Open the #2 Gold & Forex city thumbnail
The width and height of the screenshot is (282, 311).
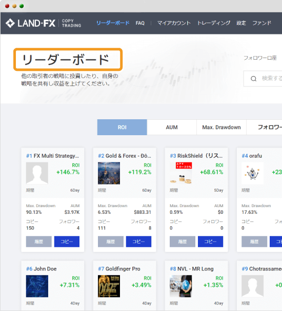[109, 173]
